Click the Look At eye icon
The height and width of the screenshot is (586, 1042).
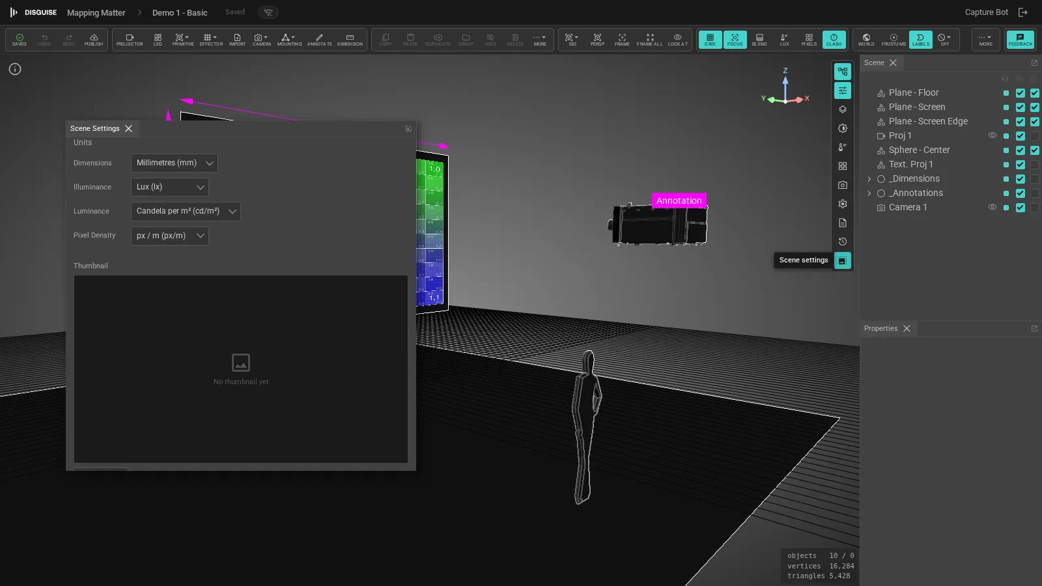pos(677,40)
